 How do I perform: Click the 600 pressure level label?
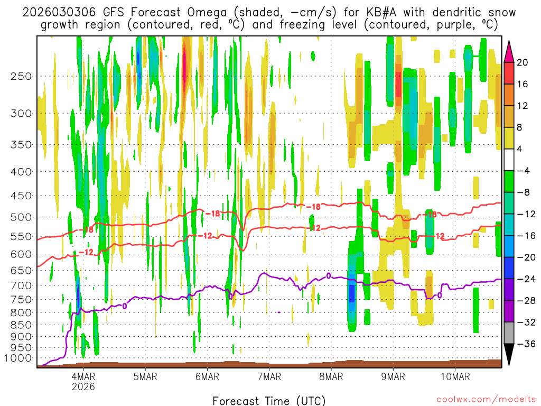pos(21,254)
